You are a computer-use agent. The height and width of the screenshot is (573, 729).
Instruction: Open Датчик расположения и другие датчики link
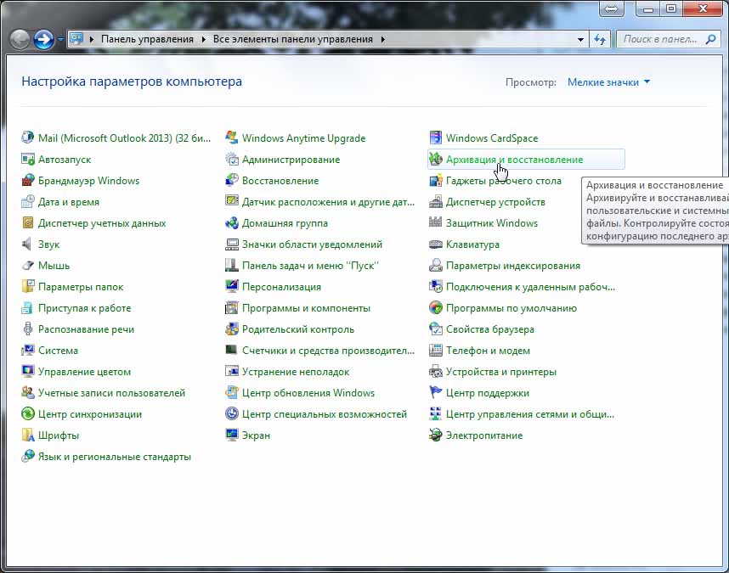click(x=328, y=202)
